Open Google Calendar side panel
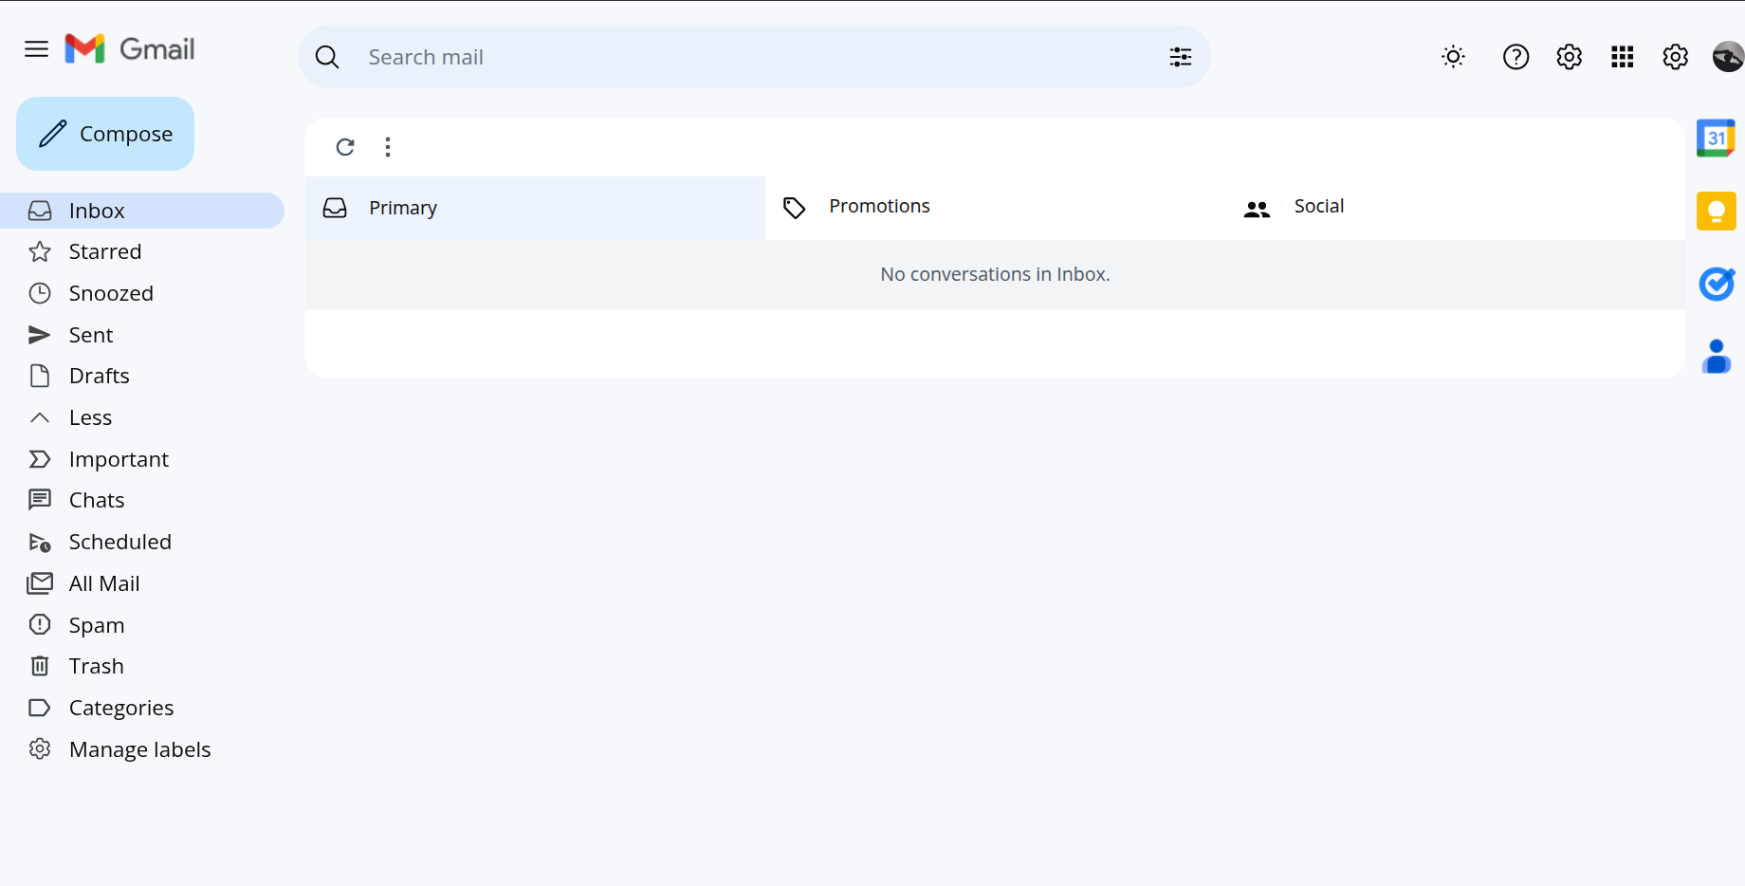The height and width of the screenshot is (886, 1745). pos(1716,138)
